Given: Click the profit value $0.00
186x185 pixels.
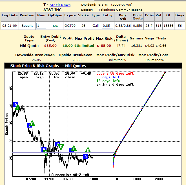Looking at the screenshot, I should [x=68, y=46].
